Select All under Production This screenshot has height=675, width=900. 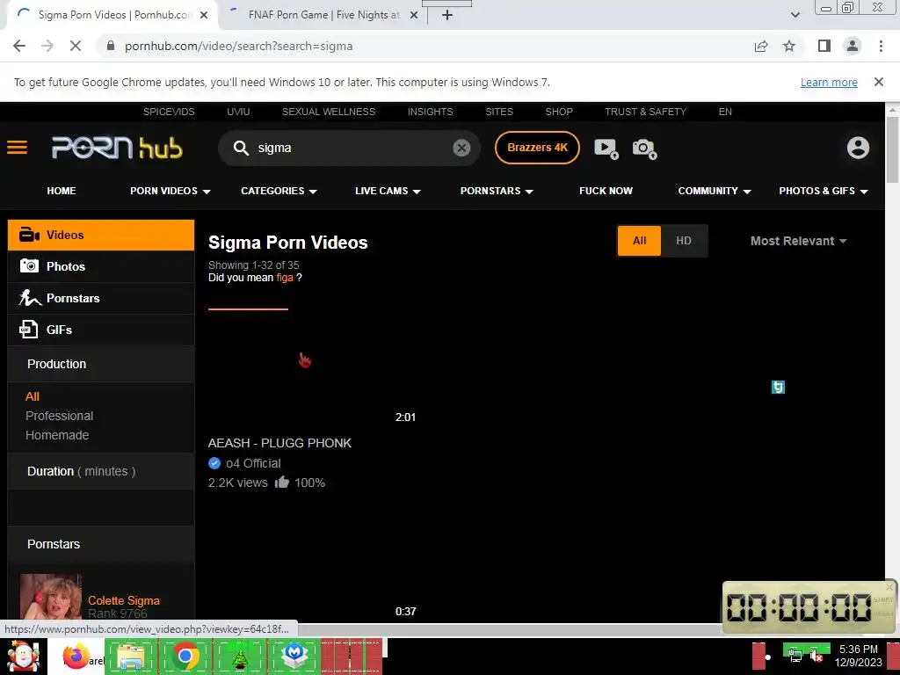pos(33,396)
